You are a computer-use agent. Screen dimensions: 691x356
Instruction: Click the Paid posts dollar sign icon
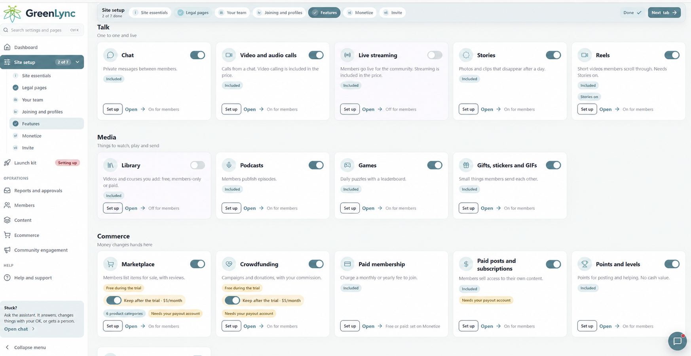click(x=466, y=264)
